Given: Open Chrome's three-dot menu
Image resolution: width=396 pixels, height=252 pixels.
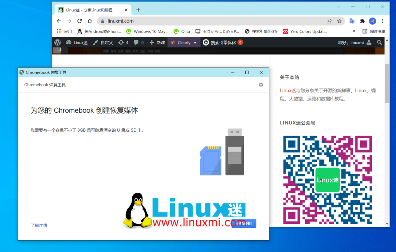Looking at the screenshot, I should click(382, 21).
